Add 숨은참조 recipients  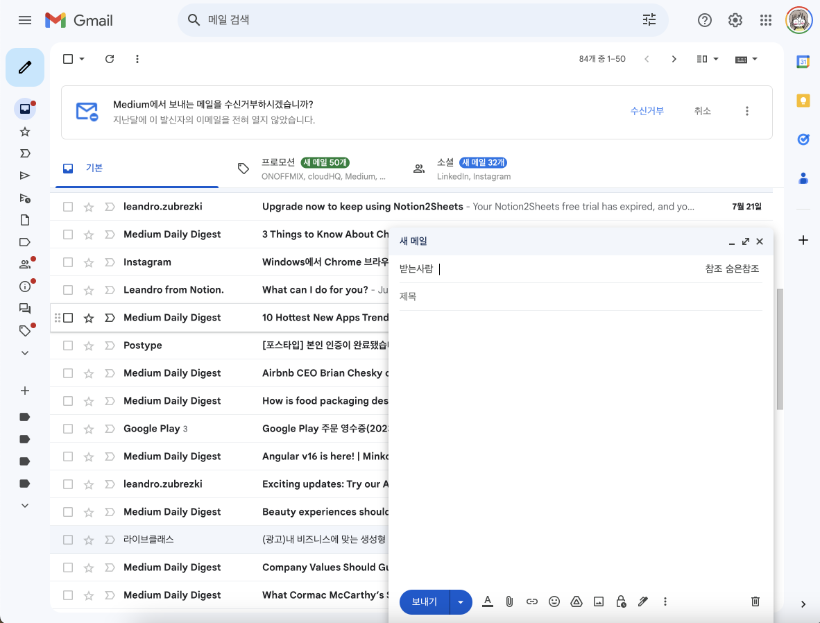(742, 269)
